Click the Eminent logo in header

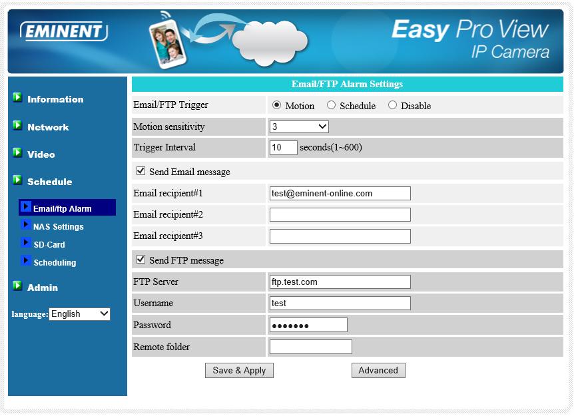[x=64, y=31]
